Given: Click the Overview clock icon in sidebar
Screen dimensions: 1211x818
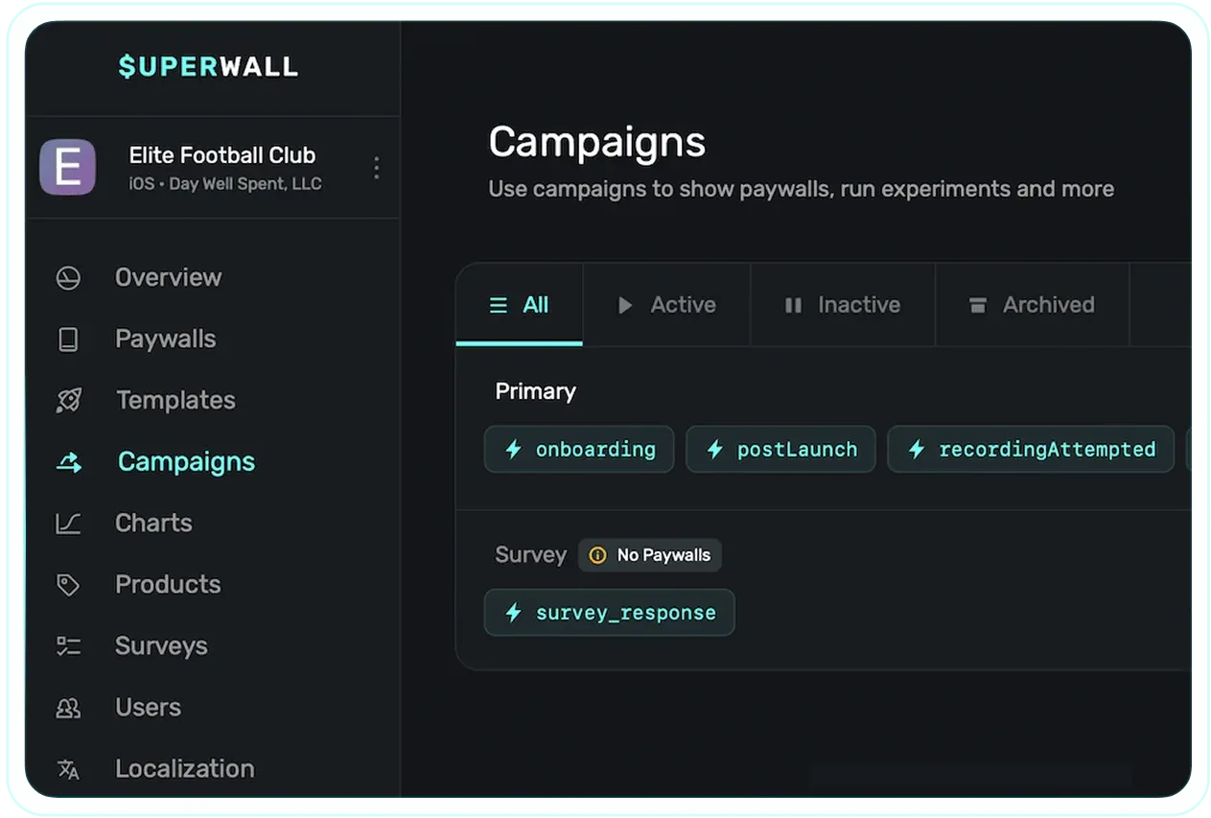Looking at the screenshot, I should [x=68, y=277].
